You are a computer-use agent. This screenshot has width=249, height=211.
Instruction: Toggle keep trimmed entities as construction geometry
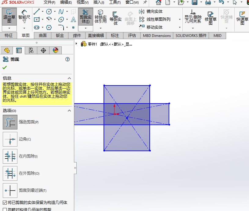[5, 202]
